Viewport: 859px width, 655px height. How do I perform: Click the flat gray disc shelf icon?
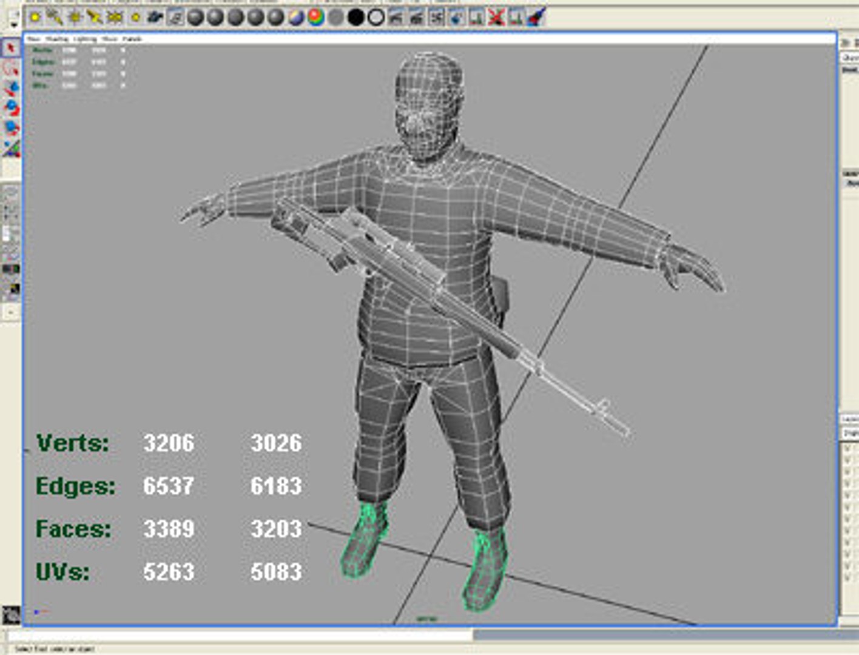point(336,17)
